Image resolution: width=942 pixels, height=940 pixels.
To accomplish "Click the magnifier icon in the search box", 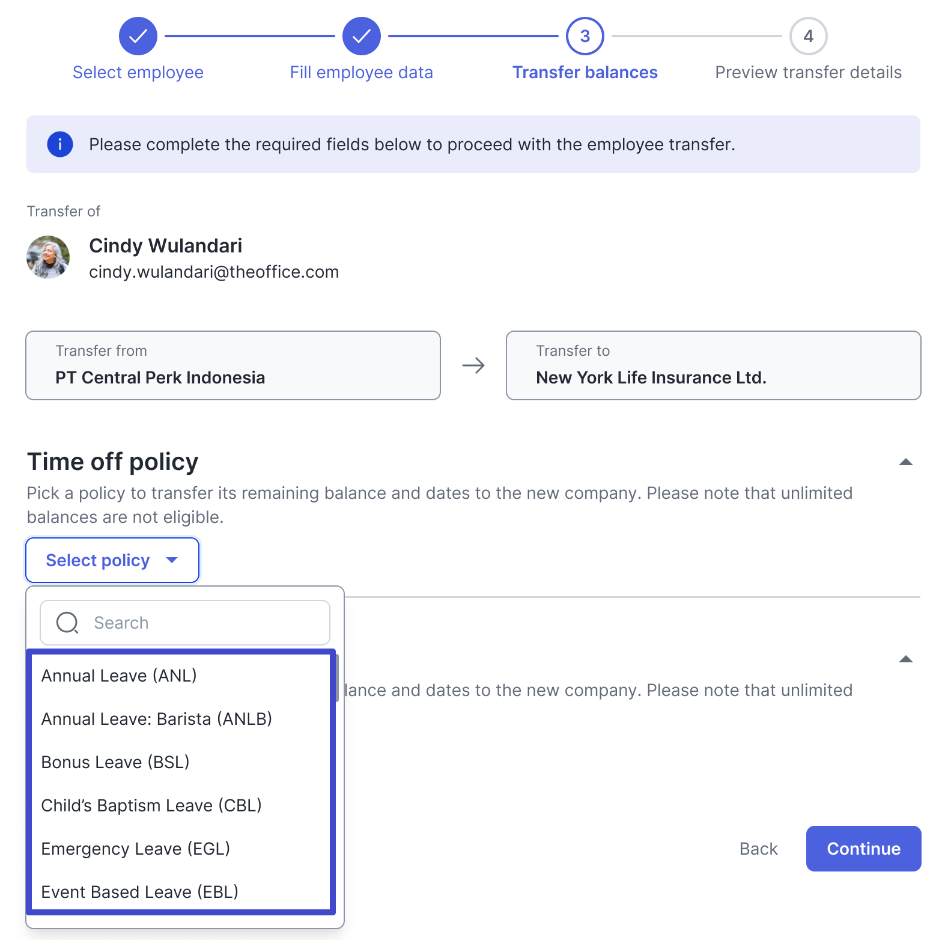I will click(x=67, y=623).
